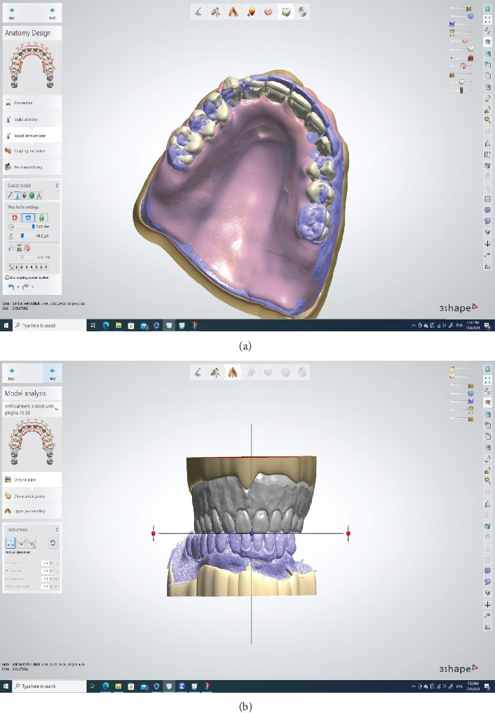This screenshot has width=495, height=713.
Task: Adjust the 0.25 mm slider handle
Action: (22, 257)
